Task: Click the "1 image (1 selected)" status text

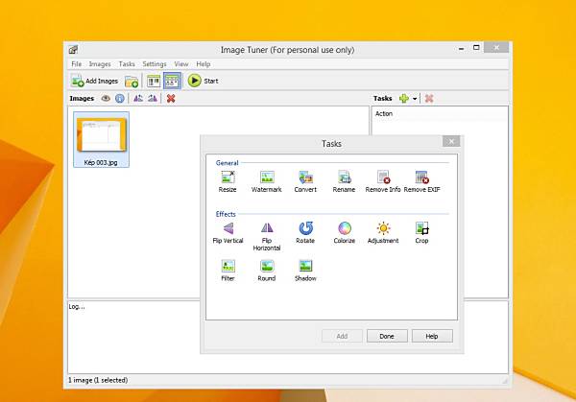Action: (x=98, y=380)
